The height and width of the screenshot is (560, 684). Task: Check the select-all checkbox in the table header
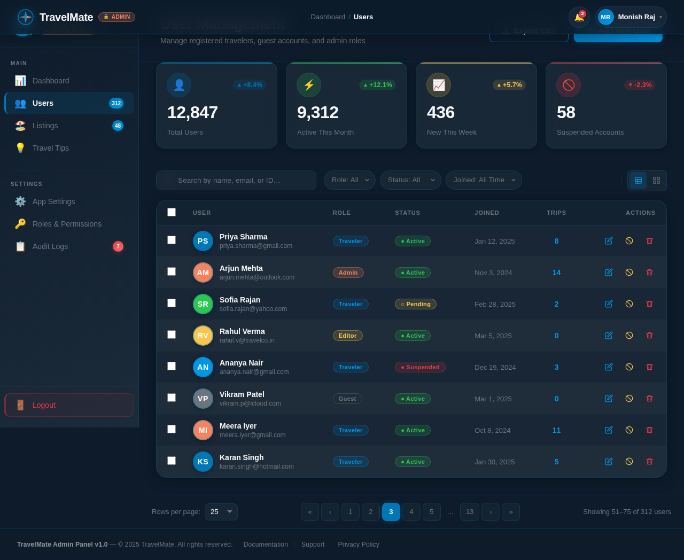(x=172, y=212)
